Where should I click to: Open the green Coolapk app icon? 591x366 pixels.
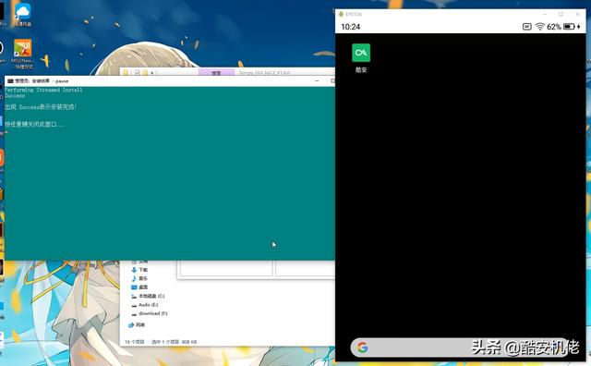point(361,53)
